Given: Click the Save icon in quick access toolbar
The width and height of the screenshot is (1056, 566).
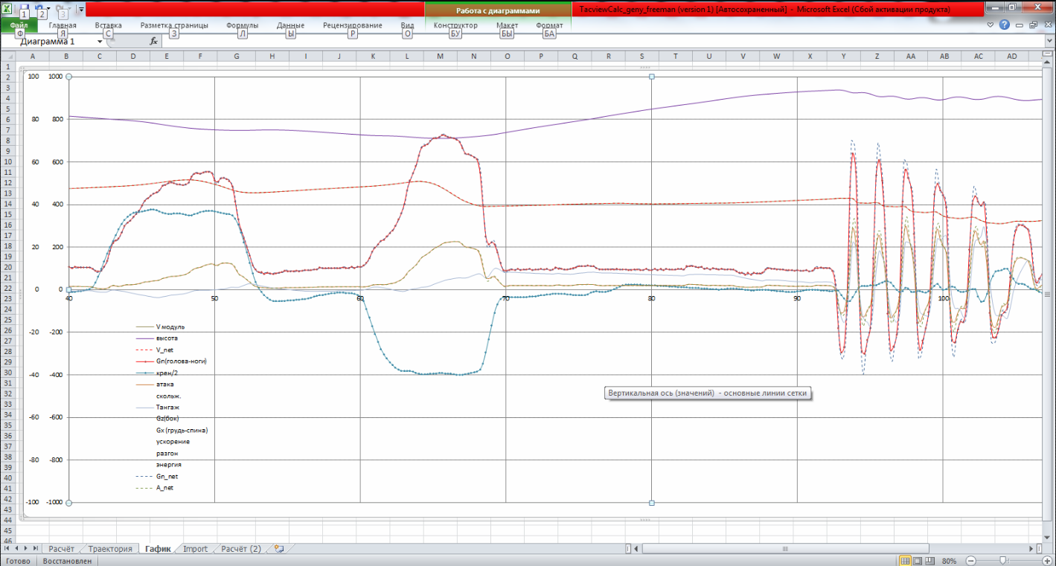Looking at the screenshot, I should (25, 7).
